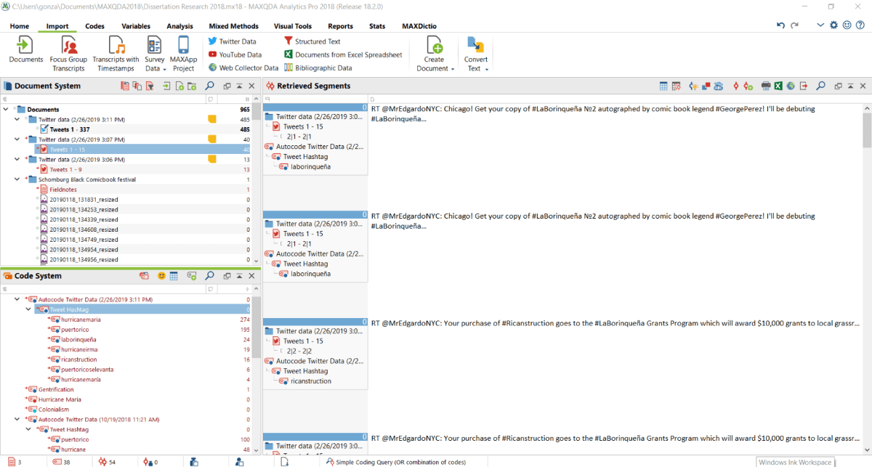Open the Visual Tools tab
The height and width of the screenshot is (467, 872).
click(293, 26)
